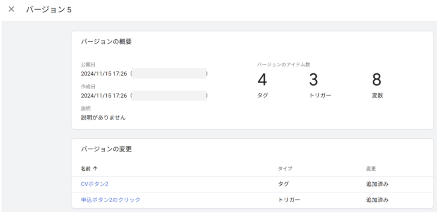
Task: Click the バージョンのアイテム数 label
Action: pyautogui.click(x=283, y=64)
